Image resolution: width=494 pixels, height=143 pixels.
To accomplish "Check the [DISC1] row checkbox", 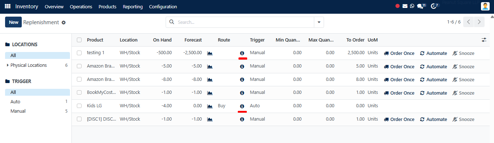I will point(79,119).
